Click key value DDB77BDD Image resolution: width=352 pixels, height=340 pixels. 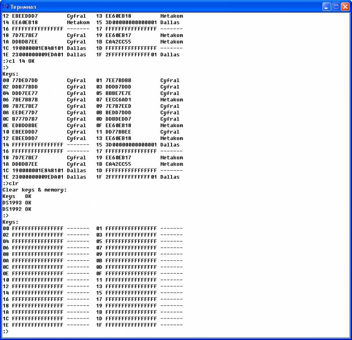pyautogui.click(x=25, y=87)
